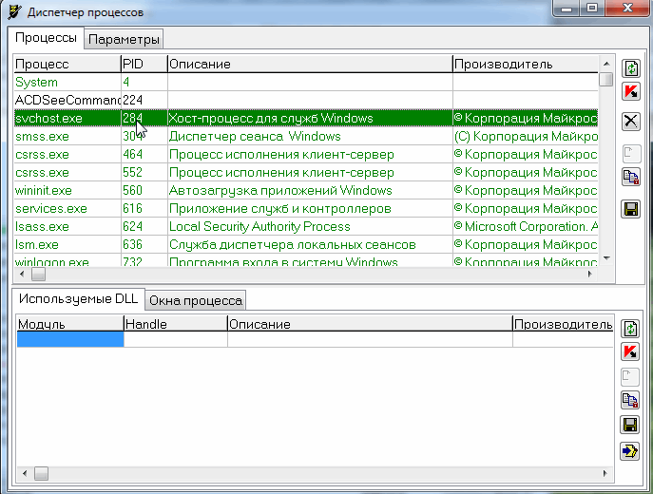This screenshot has height=494, width=653.
Task: Click the red K icon in the DLL panel
Action: 630,351
